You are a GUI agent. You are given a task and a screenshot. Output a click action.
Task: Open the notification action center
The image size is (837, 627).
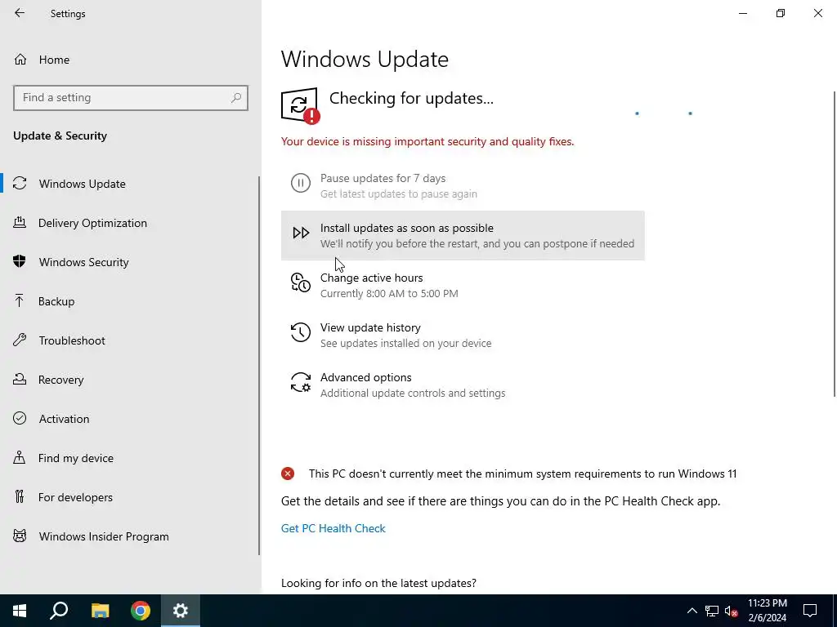pos(810,611)
